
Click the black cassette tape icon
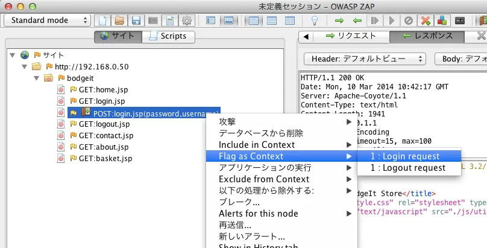pyautogui.click(x=460, y=21)
